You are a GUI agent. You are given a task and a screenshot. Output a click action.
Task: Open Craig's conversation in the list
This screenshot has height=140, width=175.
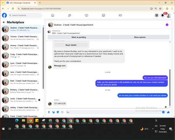tap(21, 56)
